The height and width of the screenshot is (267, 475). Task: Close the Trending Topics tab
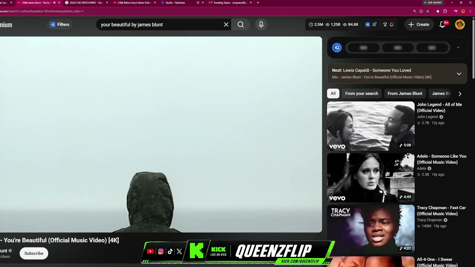click(251, 3)
